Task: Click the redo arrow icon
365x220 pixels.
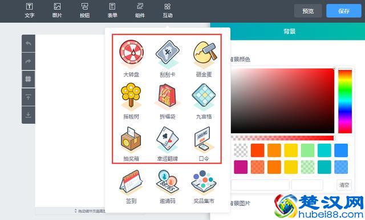Action: [x=29, y=61]
